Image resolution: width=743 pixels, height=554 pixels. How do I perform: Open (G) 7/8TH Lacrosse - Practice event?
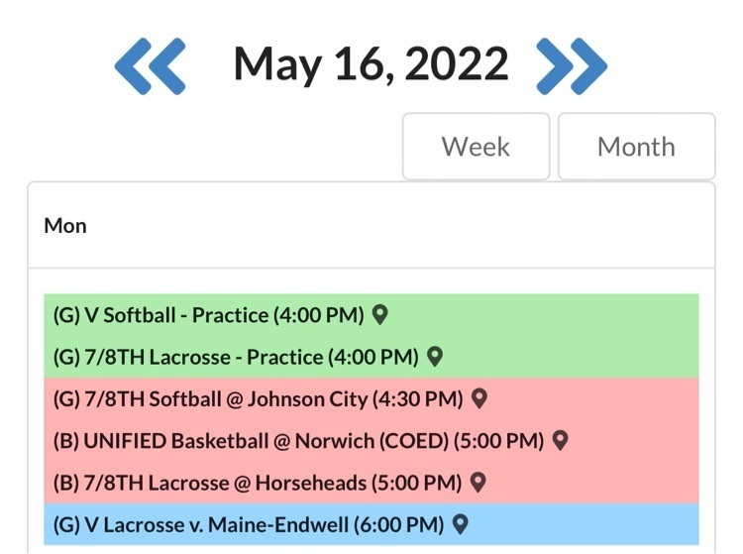tap(238, 357)
